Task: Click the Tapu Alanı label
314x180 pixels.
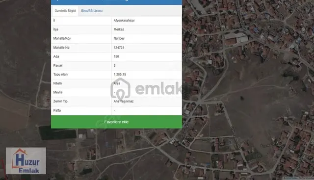Action: point(61,75)
